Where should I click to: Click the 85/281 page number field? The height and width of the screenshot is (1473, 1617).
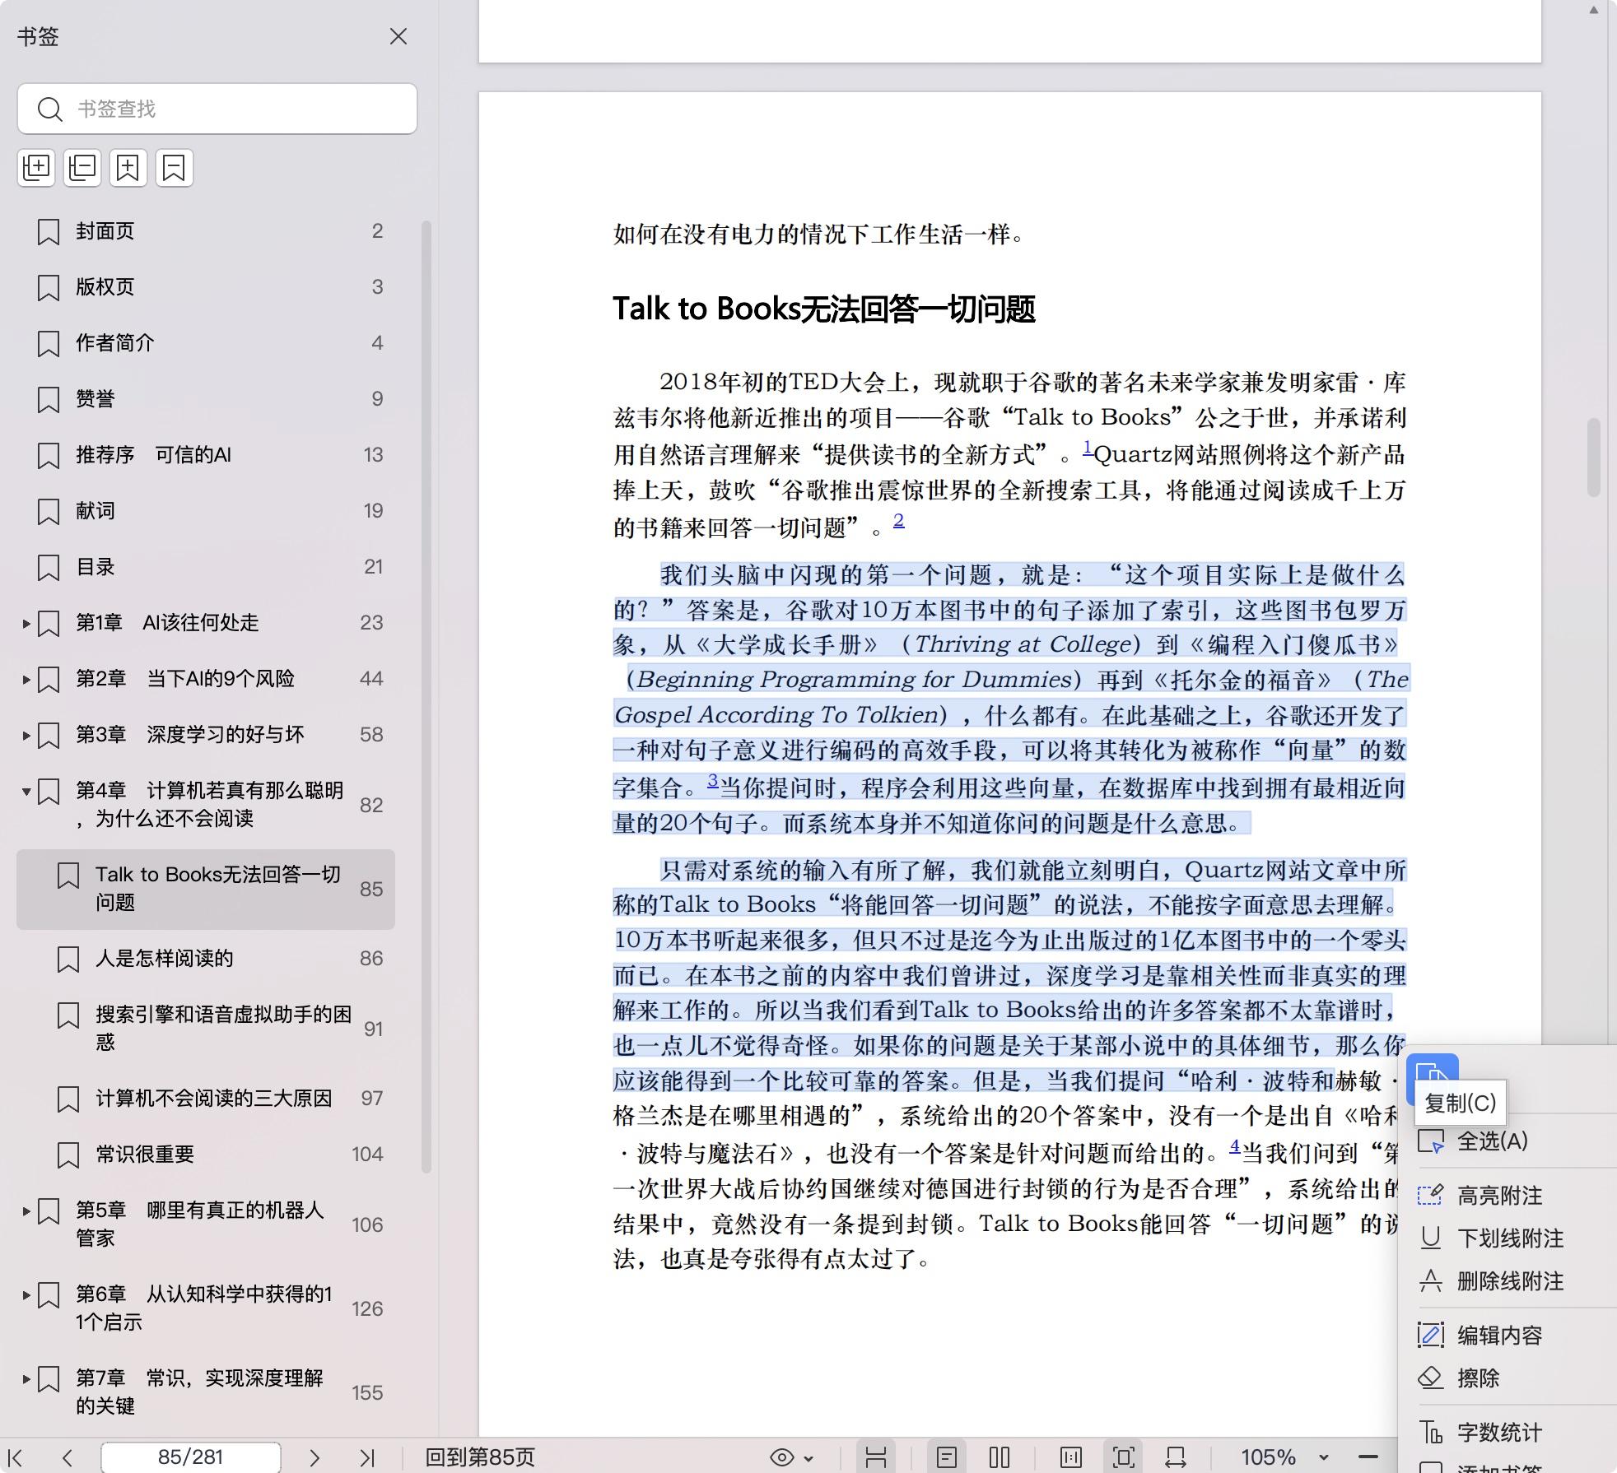tap(190, 1457)
